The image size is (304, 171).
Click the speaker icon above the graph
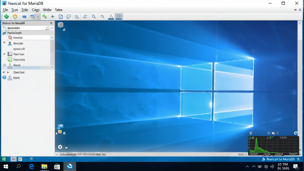coord(273,133)
